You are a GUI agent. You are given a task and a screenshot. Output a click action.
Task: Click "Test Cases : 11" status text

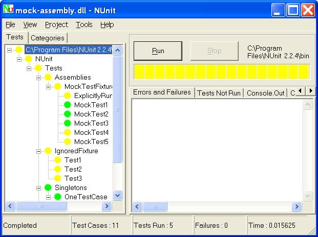pos(95,225)
